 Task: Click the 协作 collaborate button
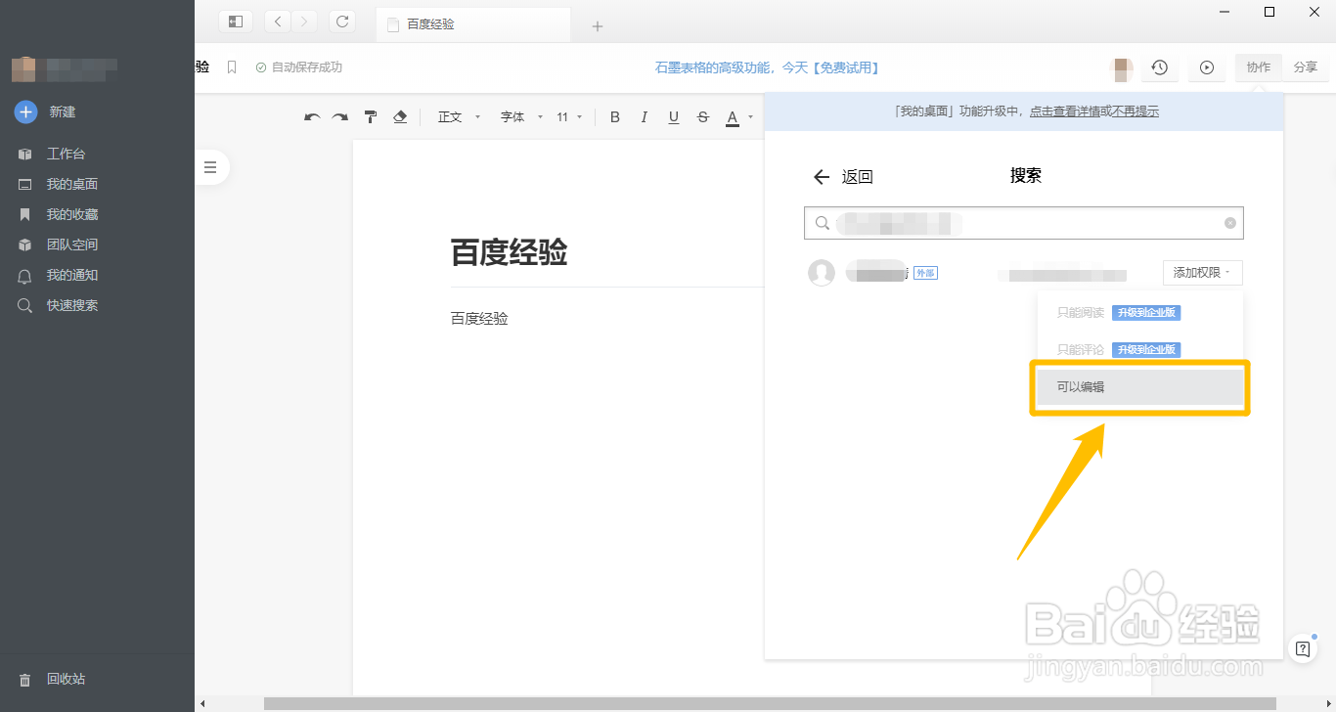[x=1258, y=67]
